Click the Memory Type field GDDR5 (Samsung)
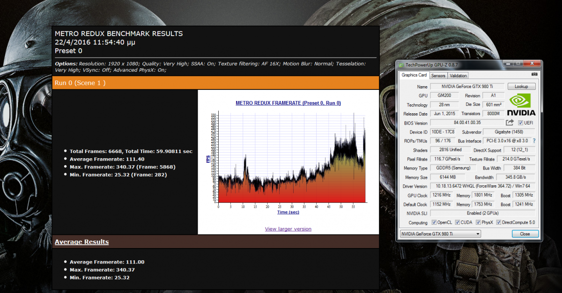 point(453,168)
